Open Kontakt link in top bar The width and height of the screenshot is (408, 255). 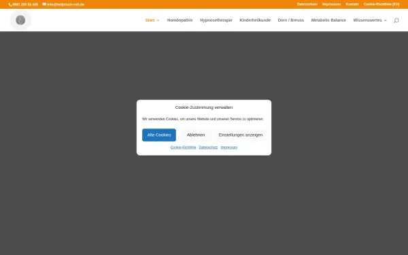click(352, 4)
